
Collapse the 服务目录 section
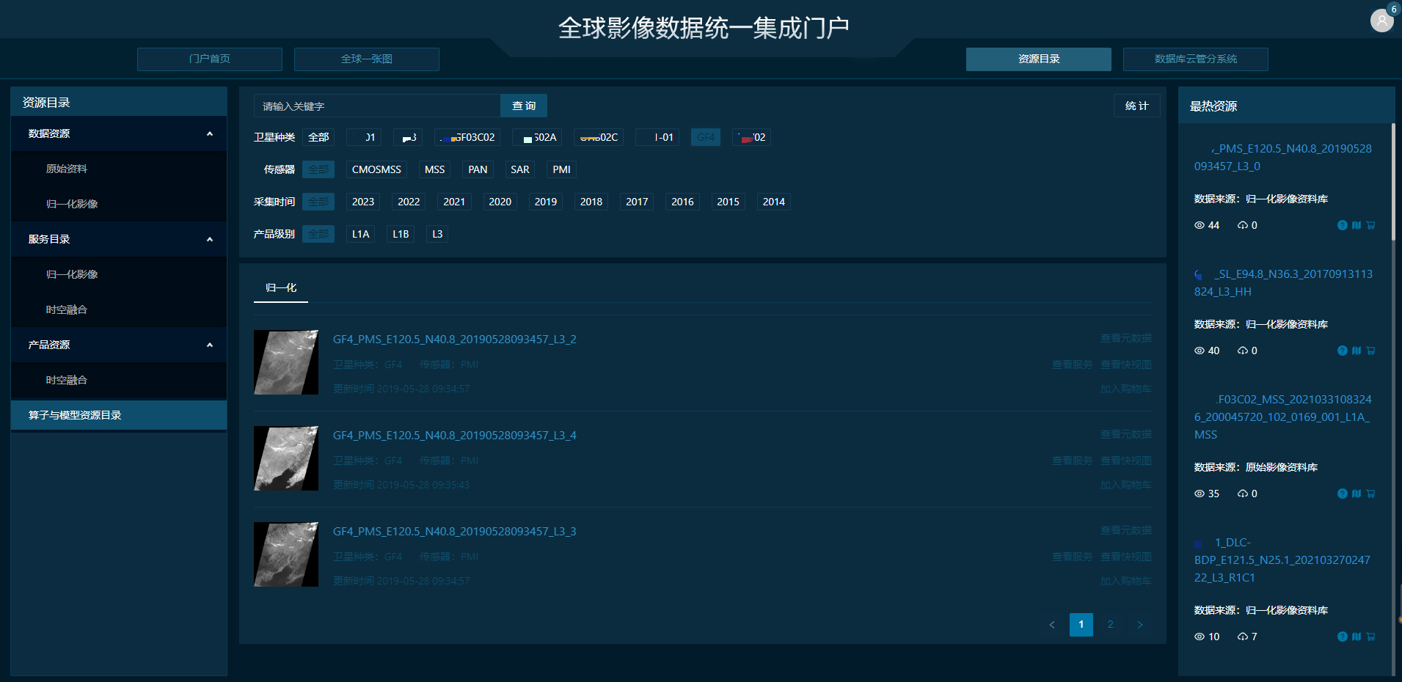pyautogui.click(x=210, y=239)
